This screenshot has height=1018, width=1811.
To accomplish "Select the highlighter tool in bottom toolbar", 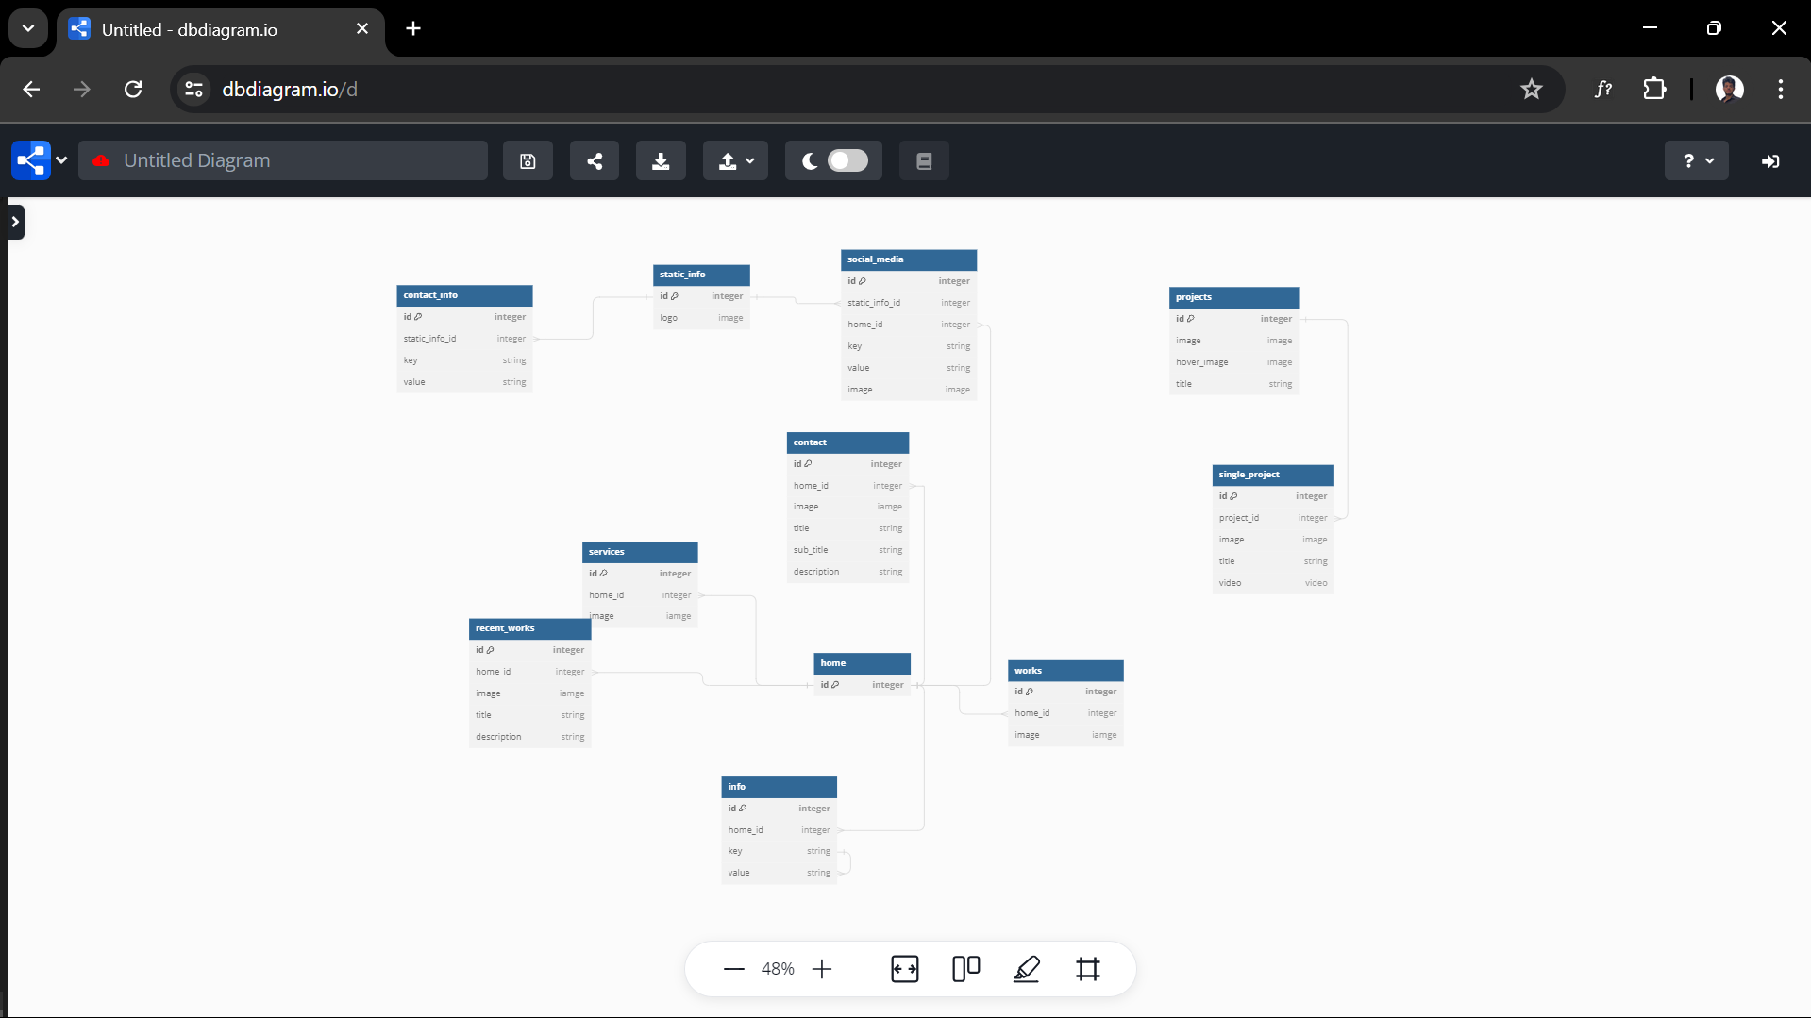I will coord(1027,969).
